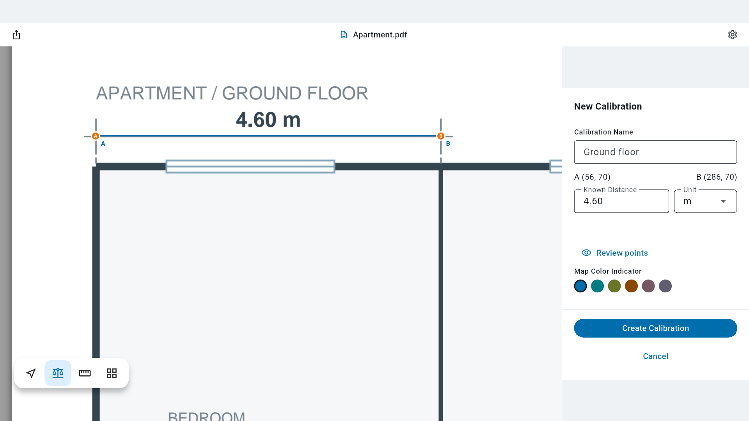
Task: Click the Known Distance field
Action: tap(621, 201)
